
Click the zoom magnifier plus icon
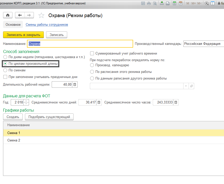[207, 3]
